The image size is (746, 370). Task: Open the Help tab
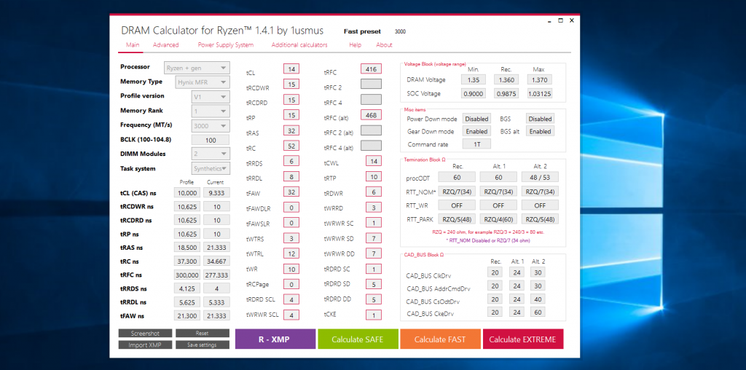pyautogui.click(x=355, y=44)
